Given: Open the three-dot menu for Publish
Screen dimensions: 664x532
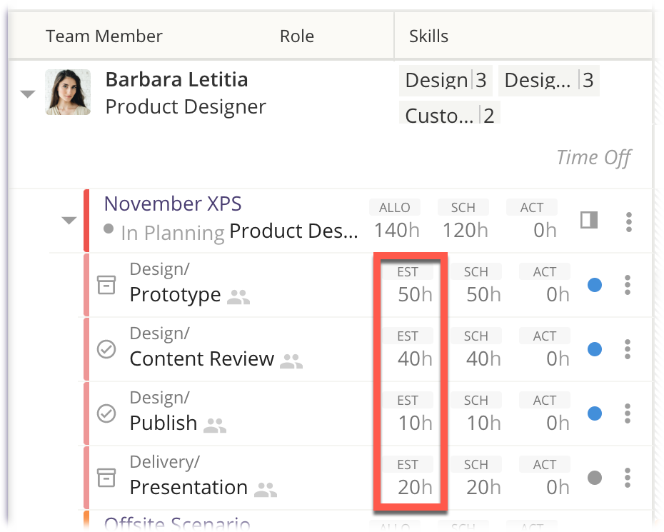Looking at the screenshot, I should coord(628,413).
